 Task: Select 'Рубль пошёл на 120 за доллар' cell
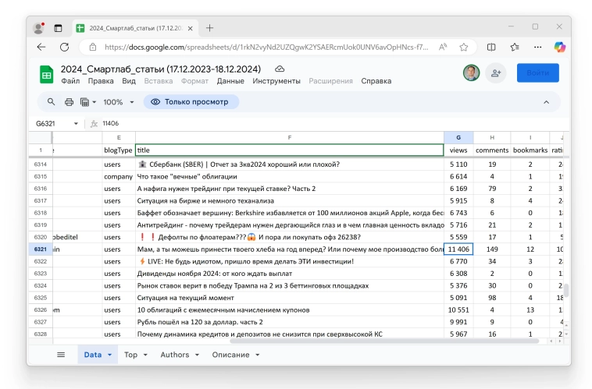(290, 322)
